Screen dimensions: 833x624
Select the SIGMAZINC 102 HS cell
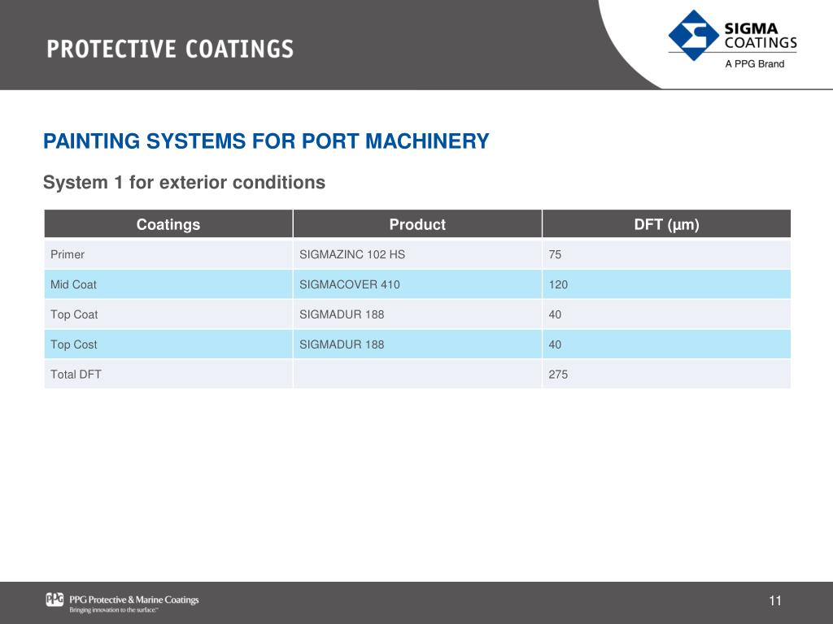click(x=417, y=254)
